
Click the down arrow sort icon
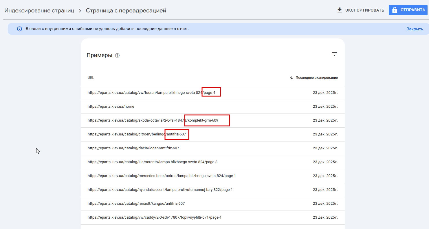point(292,78)
